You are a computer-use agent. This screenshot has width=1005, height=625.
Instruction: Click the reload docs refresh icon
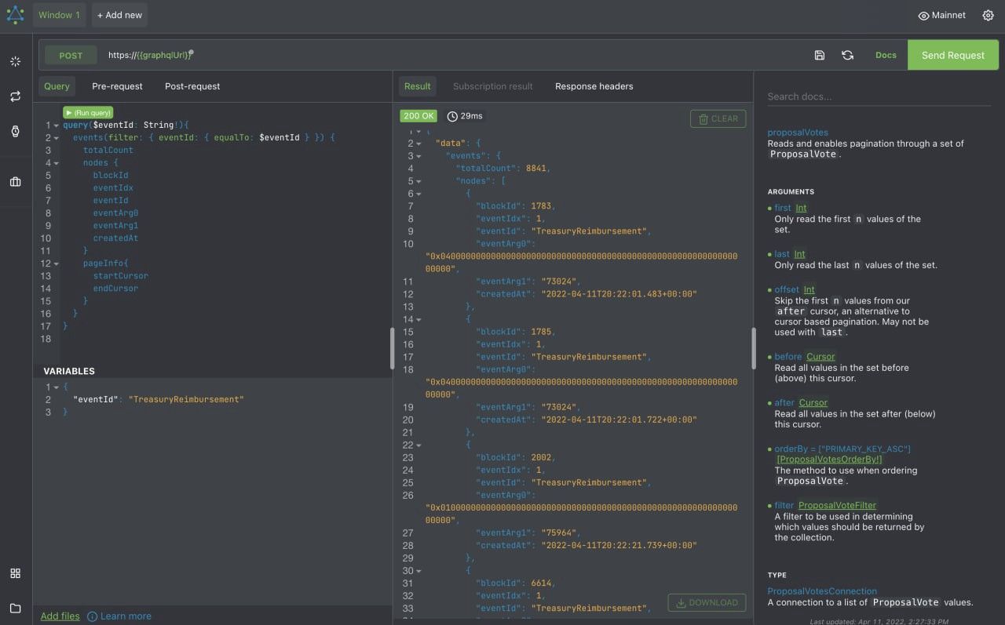click(x=847, y=55)
